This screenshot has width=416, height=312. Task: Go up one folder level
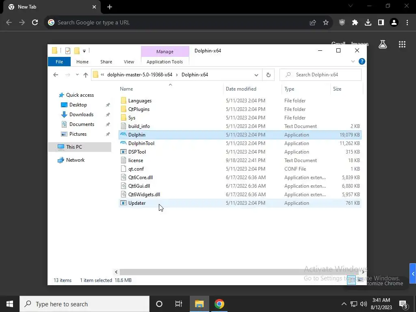coord(85,75)
